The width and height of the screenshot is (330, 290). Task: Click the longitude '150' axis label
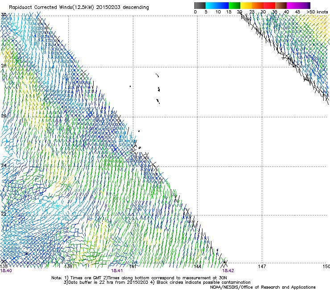coord(326,267)
